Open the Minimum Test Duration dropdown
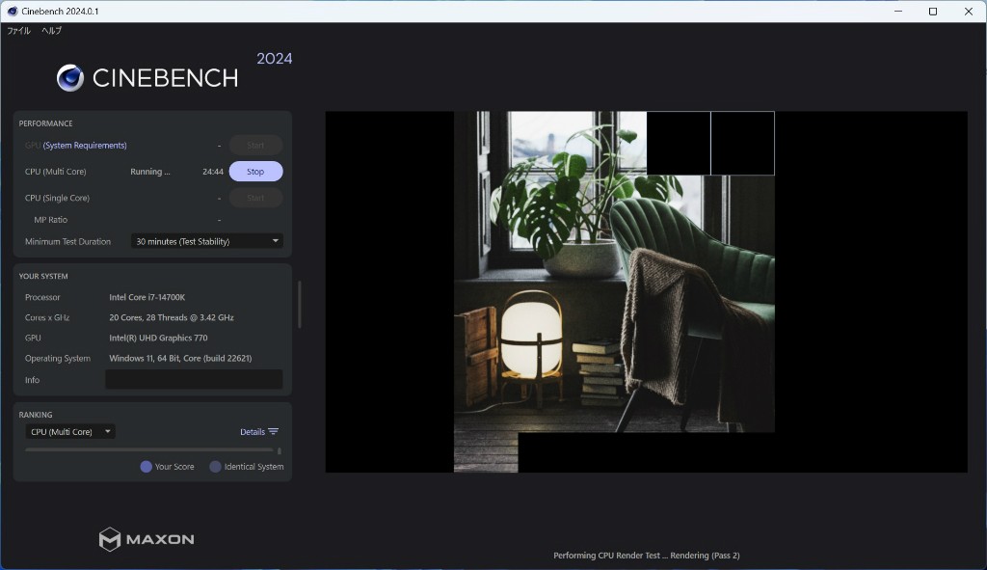The width and height of the screenshot is (987, 570). [x=206, y=241]
